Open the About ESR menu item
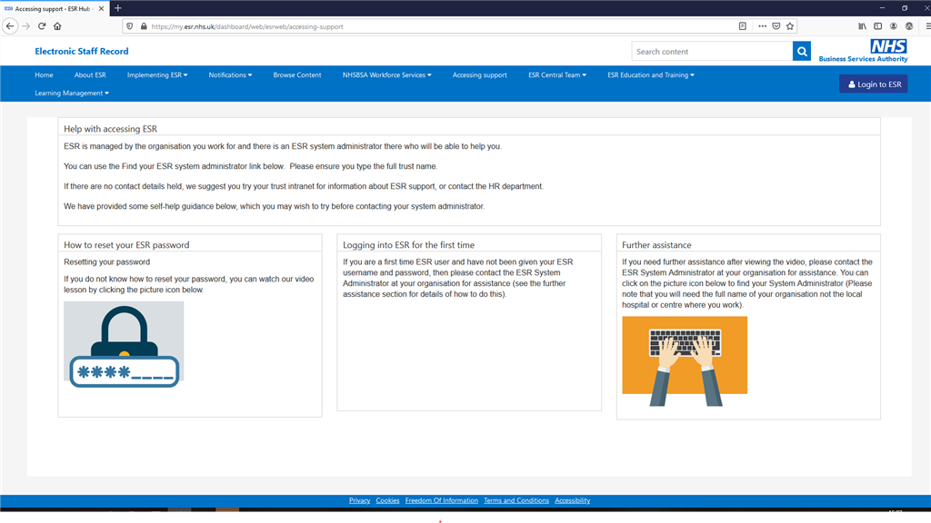Screen dimensions: 931x523 pos(90,75)
